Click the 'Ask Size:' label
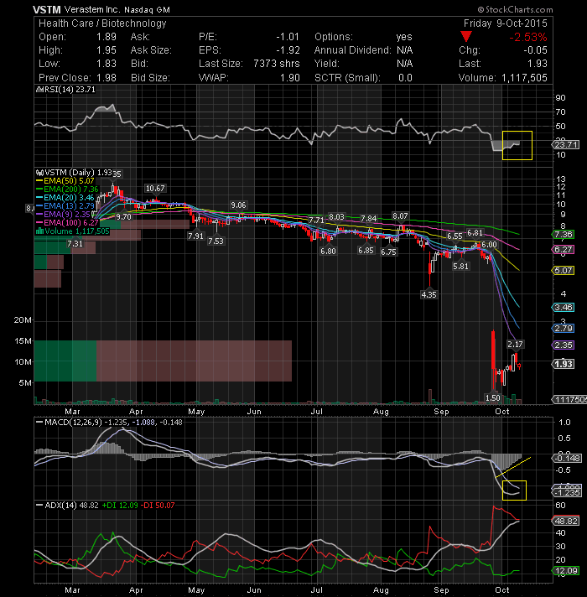587x597 pixels. pyautogui.click(x=151, y=50)
